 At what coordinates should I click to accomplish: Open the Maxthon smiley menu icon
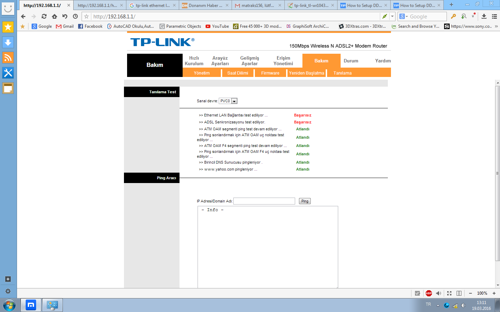[8, 8]
